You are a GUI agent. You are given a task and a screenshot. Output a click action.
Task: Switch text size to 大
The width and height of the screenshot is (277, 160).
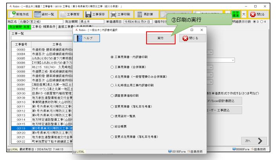click(244, 15)
